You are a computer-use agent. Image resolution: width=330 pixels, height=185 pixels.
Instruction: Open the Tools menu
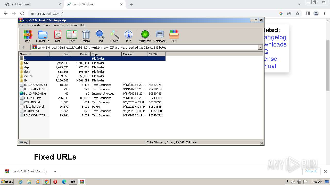click(x=46, y=25)
